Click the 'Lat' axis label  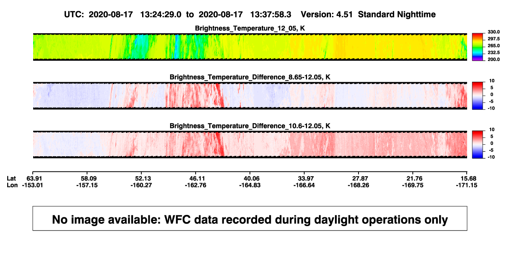tap(12, 178)
